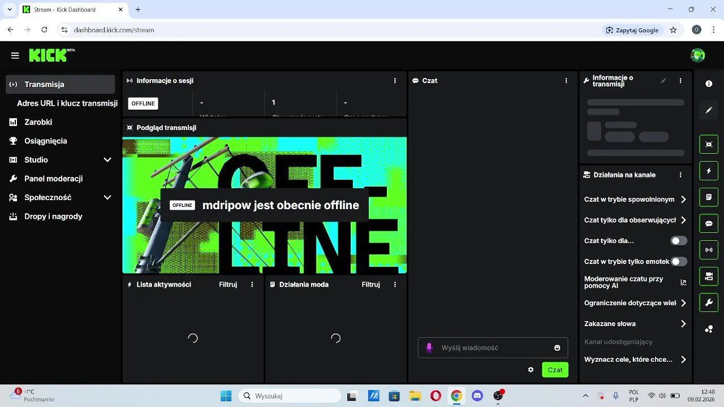Click the address bar URL field
Image resolution: width=724 pixels, height=407 pixels.
click(328, 30)
